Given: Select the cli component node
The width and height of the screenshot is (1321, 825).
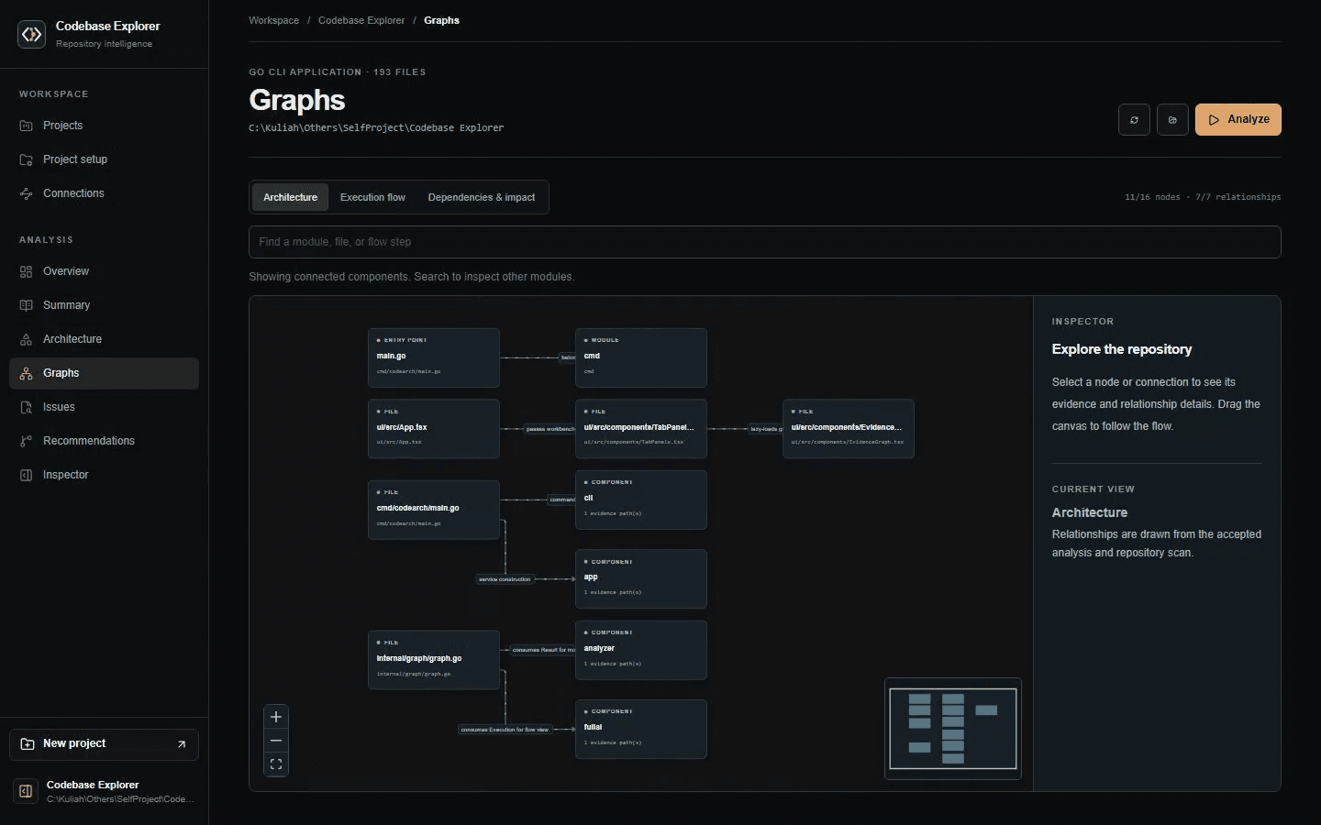Looking at the screenshot, I should coord(641,500).
